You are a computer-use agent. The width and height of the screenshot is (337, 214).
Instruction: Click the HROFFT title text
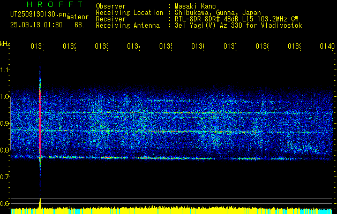pyautogui.click(x=55, y=4)
